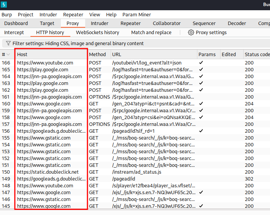Toggle sort arrow next to # column

click(8, 55)
